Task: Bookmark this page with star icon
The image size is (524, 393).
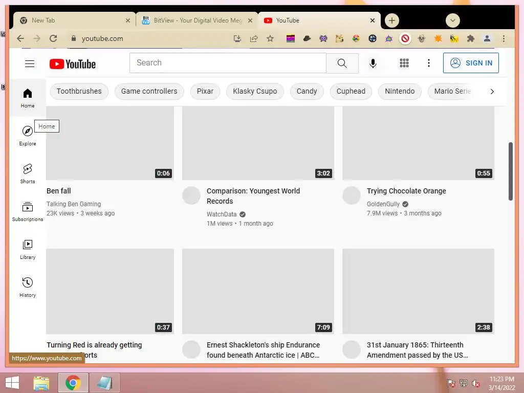Action: [270, 38]
